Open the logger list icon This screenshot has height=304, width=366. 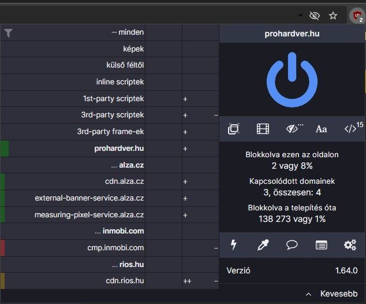[321, 245]
